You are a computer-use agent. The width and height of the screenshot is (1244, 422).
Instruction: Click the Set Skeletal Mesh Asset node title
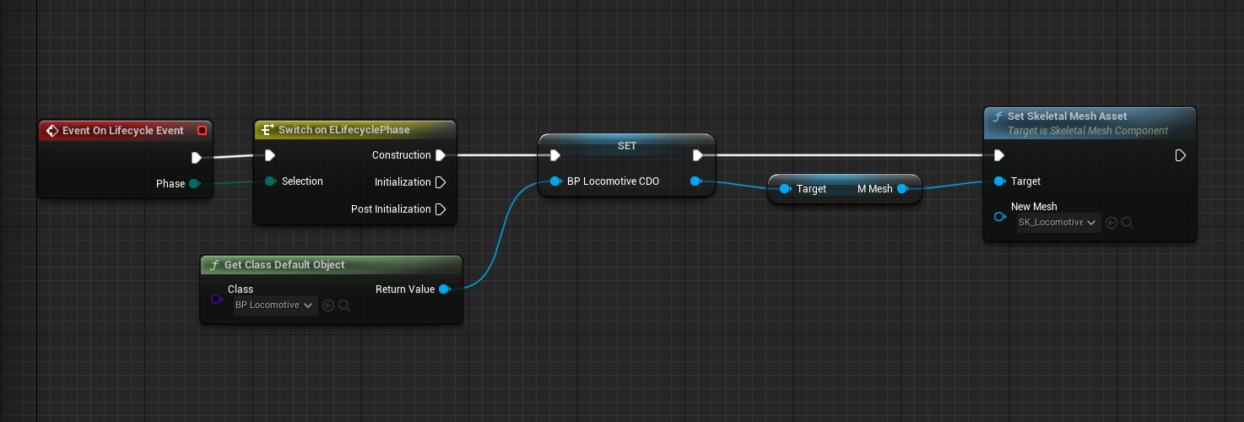pos(1067,116)
